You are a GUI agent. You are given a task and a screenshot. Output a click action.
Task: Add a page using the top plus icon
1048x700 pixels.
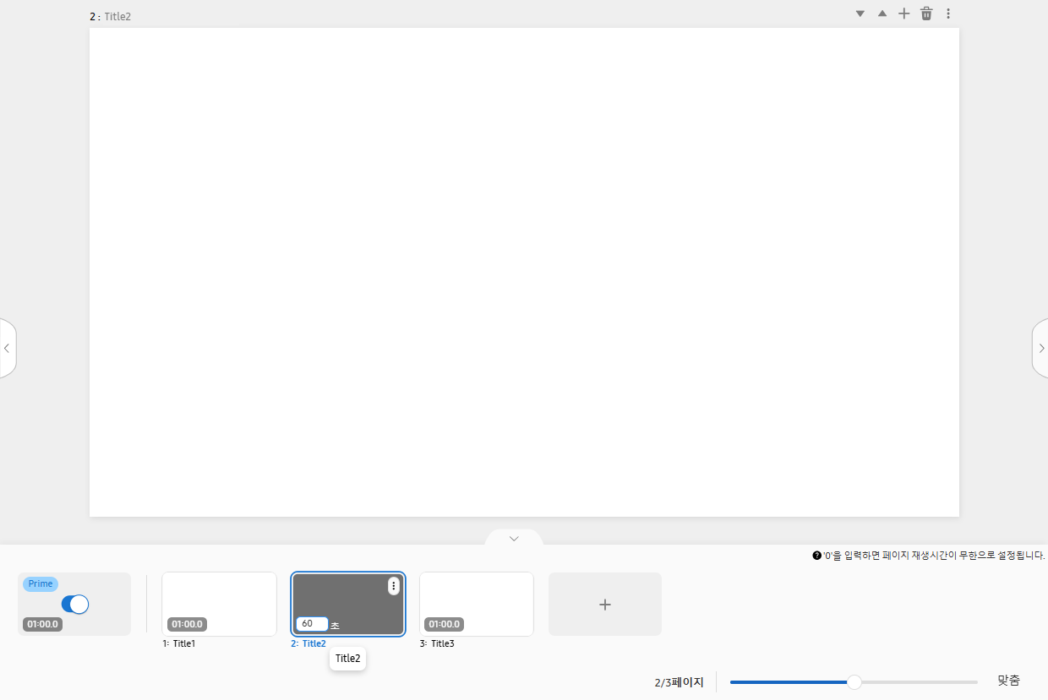(904, 14)
